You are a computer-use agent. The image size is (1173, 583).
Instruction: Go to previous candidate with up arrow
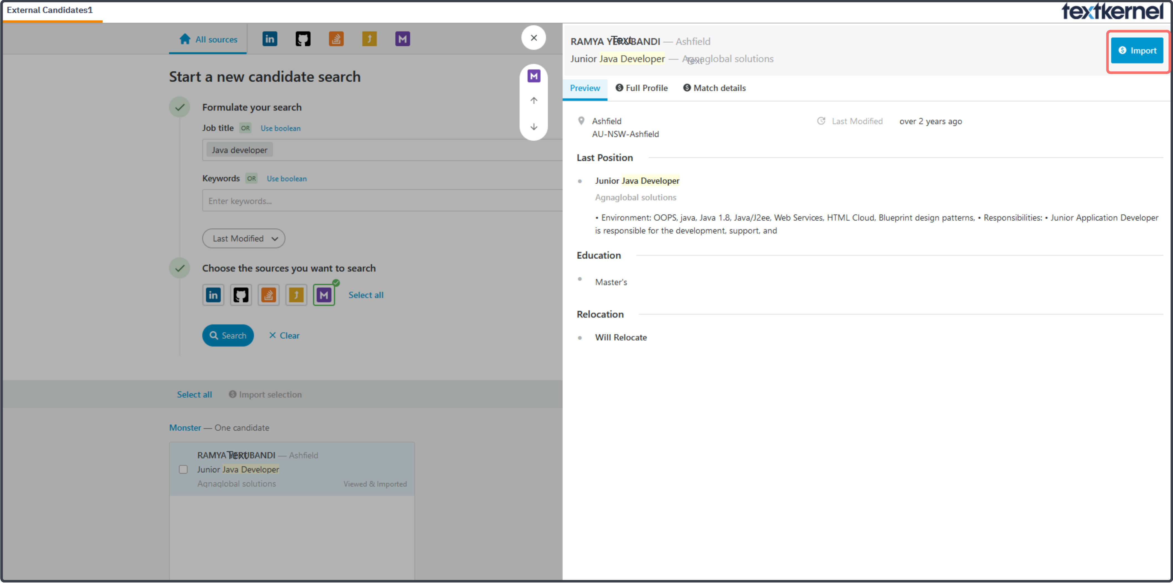point(534,100)
